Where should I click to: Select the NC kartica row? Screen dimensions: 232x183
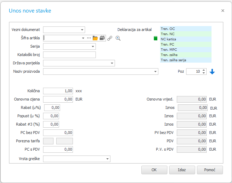click(186, 39)
